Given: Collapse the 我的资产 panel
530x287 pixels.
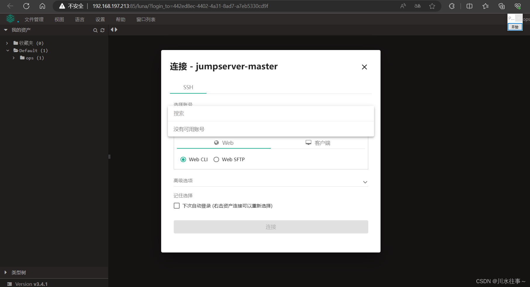Looking at the screenshot, I should tap(6, 30).
